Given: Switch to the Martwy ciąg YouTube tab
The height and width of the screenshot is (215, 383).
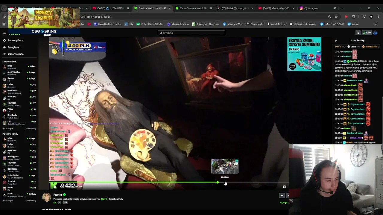Looking at the screenshot, I should point(276,8).
